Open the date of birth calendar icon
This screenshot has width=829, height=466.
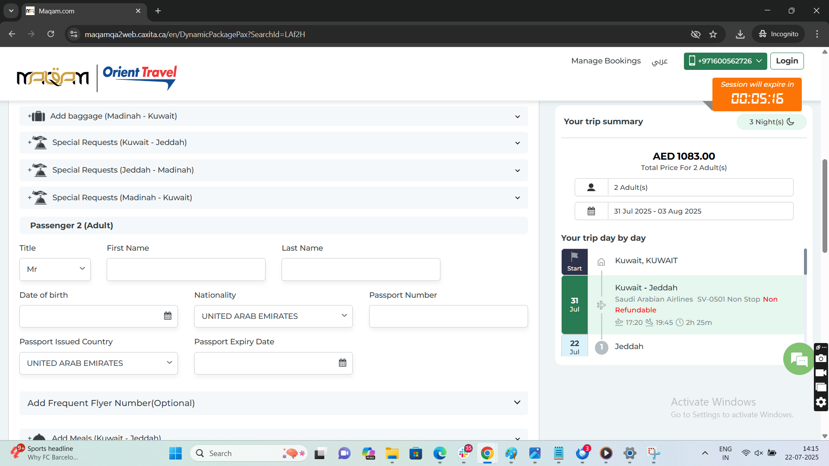(168, 316)
